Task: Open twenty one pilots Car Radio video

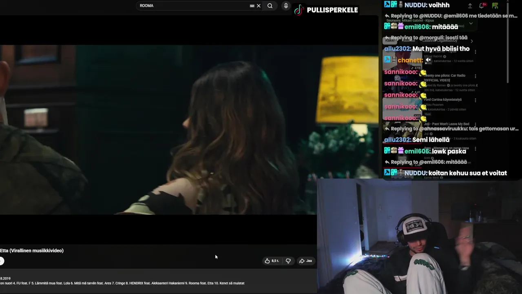Action: click(445, 78)
